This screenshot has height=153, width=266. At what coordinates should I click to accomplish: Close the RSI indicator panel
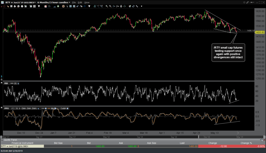[x=2, y=83]
